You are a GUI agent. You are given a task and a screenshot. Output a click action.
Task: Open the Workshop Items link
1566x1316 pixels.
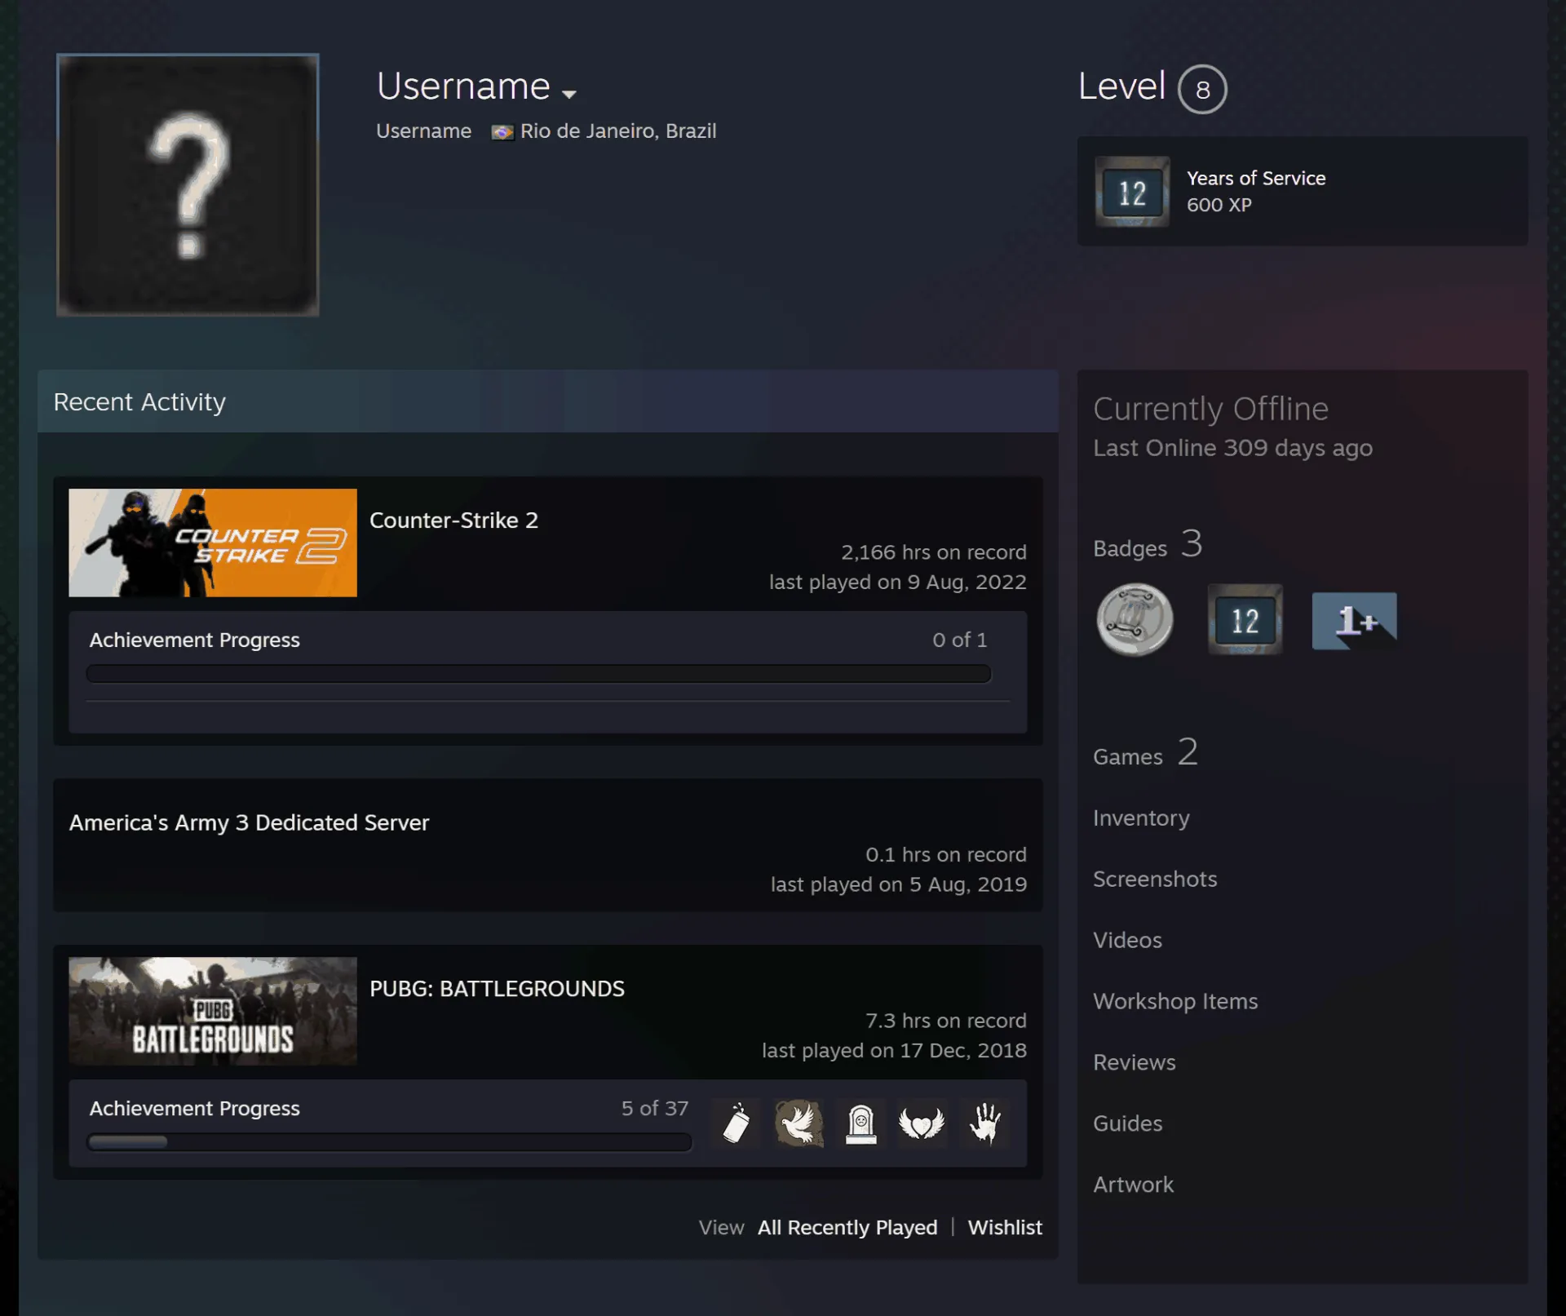pyautogui.click(x=1175, y=1002)
